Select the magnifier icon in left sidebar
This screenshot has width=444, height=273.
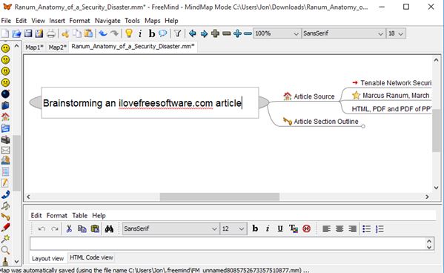click(5, 250)
